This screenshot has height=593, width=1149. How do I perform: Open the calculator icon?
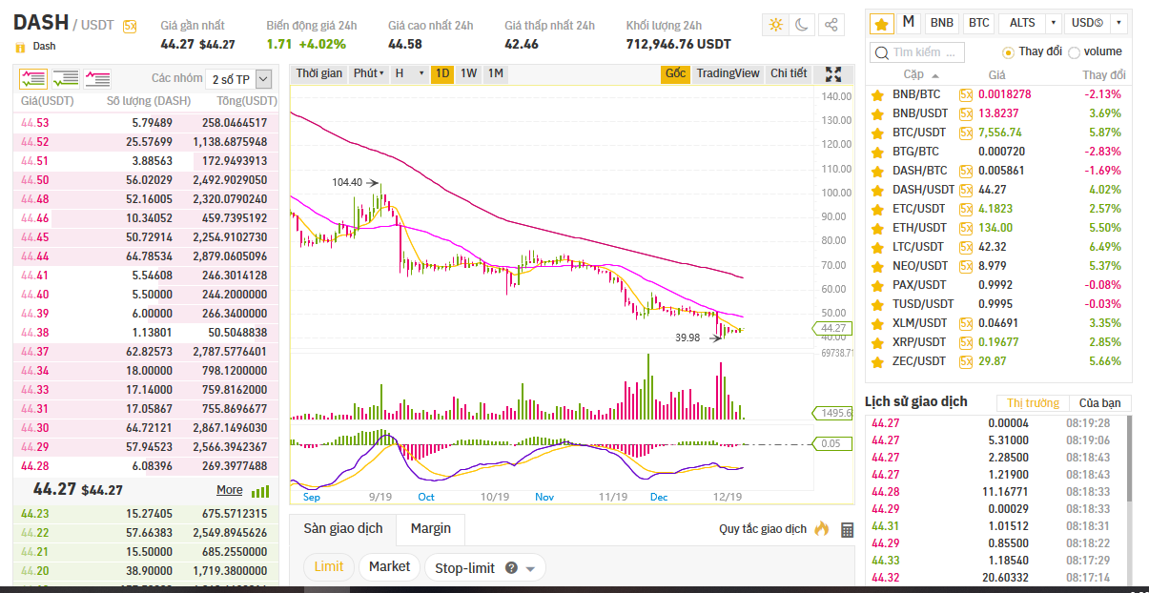pyautogui.click(x=847, y=529)
